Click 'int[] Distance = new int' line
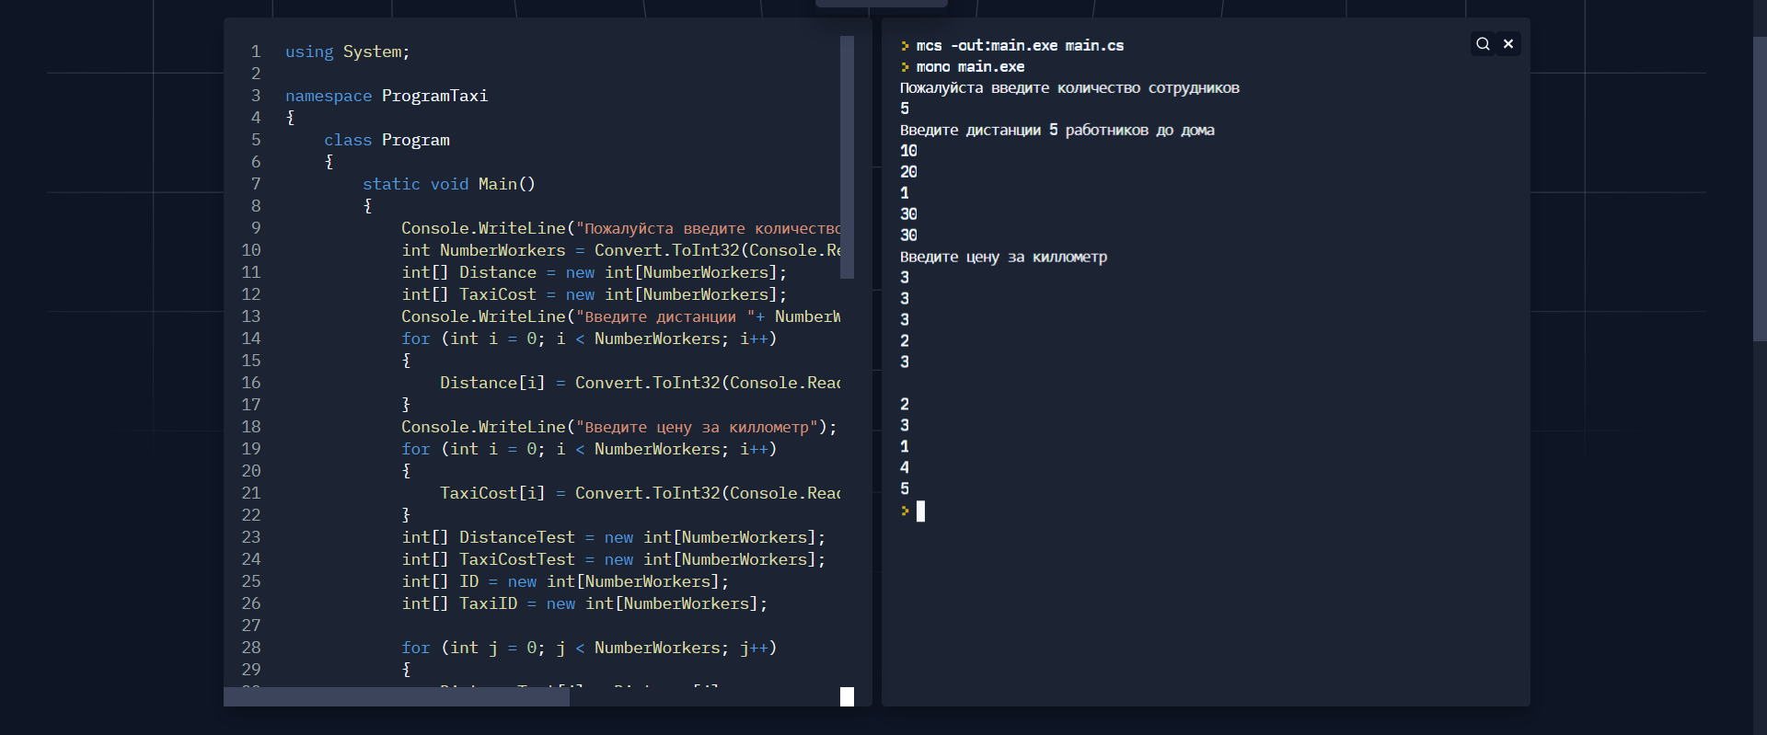The width and height of the screenshot is (1767, 735). click(595, 272)
